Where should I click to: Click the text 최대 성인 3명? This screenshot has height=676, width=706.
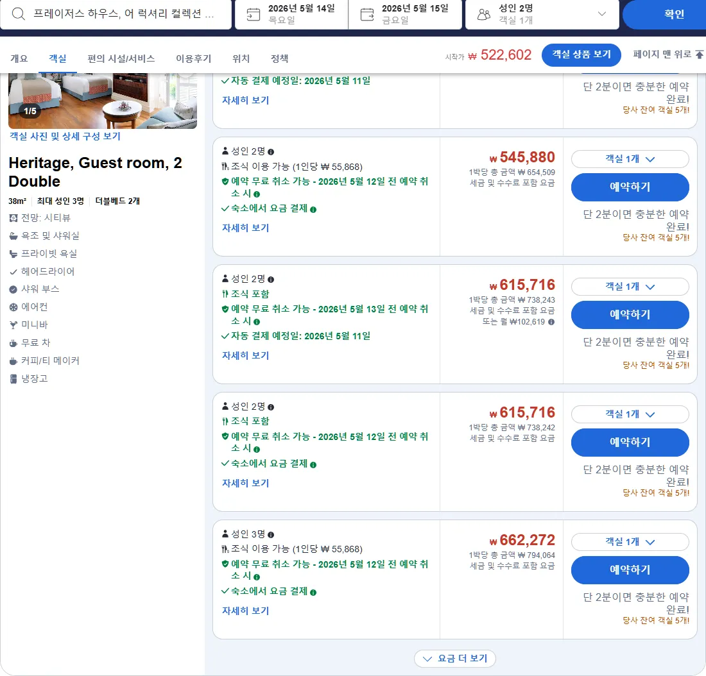pyautogui.click(x=60, y=201)
